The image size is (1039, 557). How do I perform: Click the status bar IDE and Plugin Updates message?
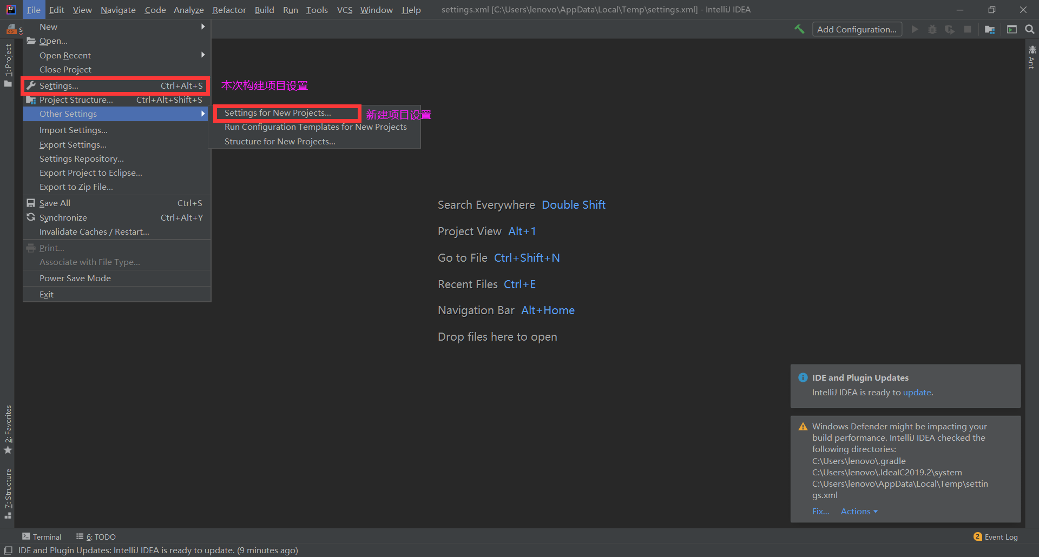158,550
